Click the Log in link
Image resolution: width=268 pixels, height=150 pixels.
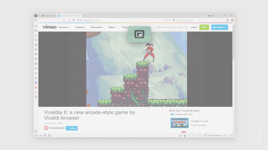pyautogui.click(x=194, y=27)
